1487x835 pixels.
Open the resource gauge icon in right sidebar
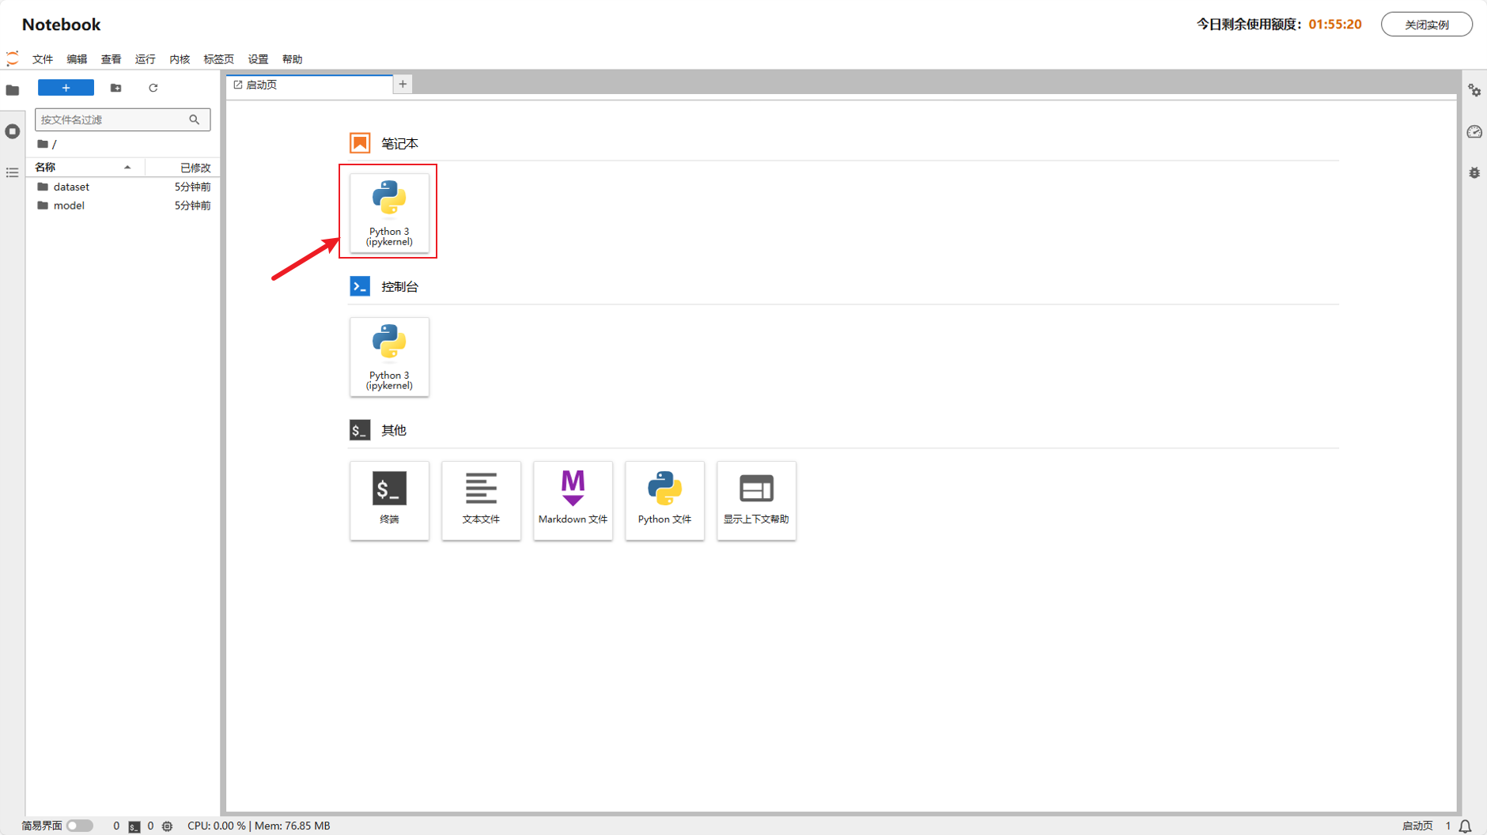coord(1474,132)
